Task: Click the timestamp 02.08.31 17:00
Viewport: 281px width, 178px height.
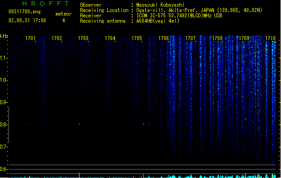Action: [x=27, y=20]
